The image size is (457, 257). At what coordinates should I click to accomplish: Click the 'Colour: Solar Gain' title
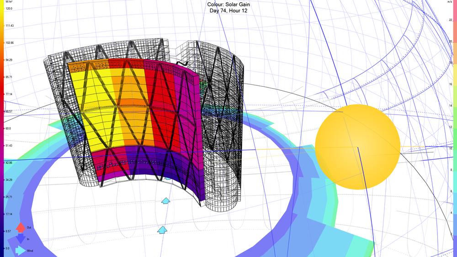[228, 5]
